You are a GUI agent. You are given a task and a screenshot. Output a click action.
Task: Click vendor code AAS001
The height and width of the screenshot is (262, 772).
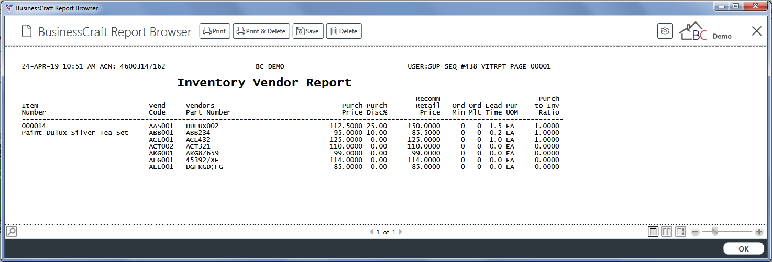click(161, 126)
